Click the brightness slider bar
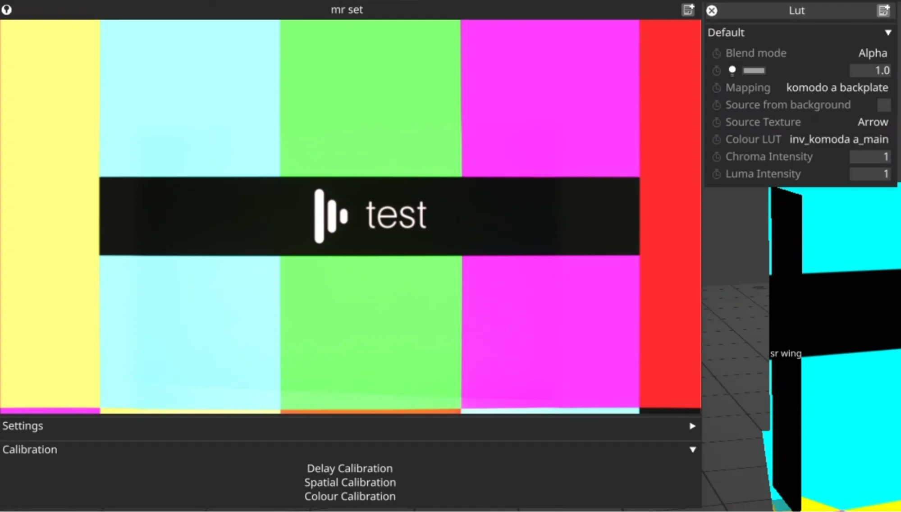The height and width of the screenshot is (512, 901). (754, 71)
